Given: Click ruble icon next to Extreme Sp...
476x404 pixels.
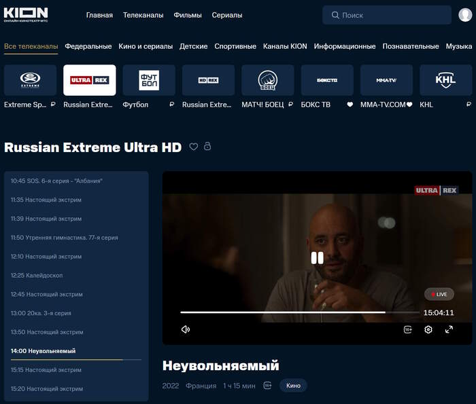Looking at the screenshot, I should pyautogui.click(x=53, y=105).
